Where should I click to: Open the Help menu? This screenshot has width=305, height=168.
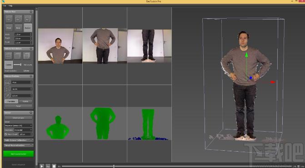click(x=10, y=6)
